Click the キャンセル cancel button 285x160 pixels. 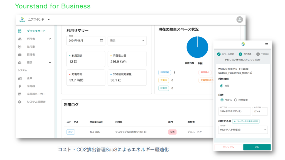[x=228, y=147]
